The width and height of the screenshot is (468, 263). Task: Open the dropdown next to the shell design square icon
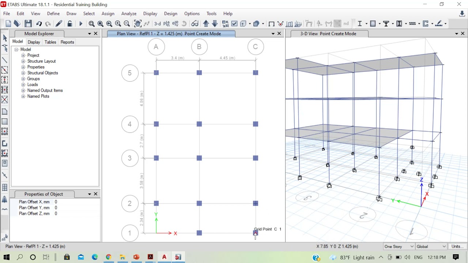379,24
